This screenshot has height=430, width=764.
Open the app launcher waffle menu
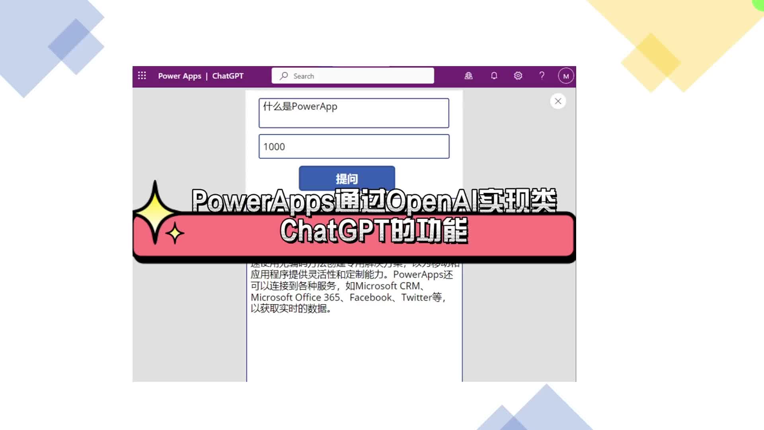[x=142, y=76]
